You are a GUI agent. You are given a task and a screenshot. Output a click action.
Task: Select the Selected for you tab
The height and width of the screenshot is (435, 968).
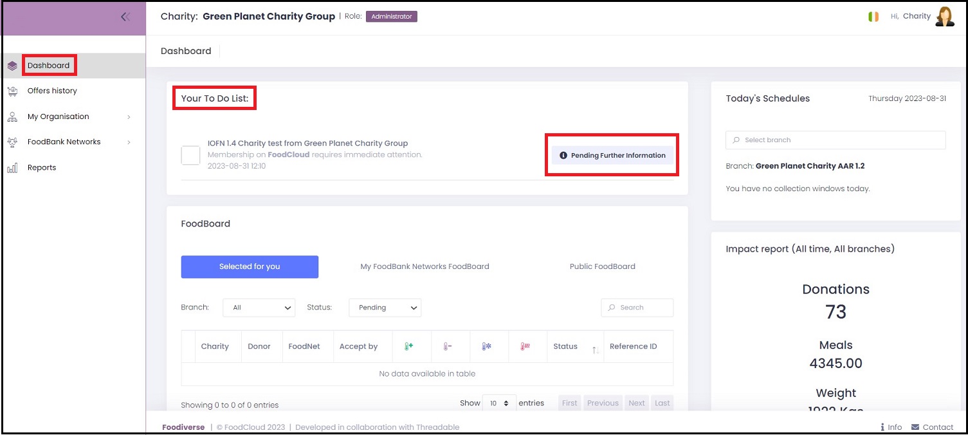(250, 267)
